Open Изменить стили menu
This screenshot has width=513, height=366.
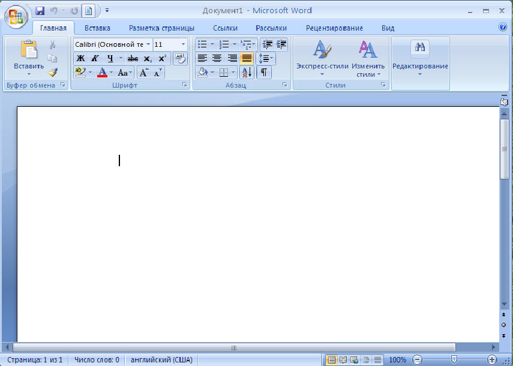(x=368, y=58)
